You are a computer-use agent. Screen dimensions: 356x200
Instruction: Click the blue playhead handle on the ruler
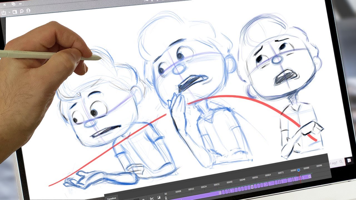[x=299, y=170]
